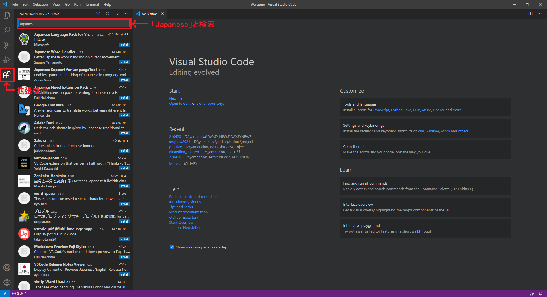Viewport: 547px width, 297px height.
Task: Open the Color theme customize card
Action: point(425,149)
